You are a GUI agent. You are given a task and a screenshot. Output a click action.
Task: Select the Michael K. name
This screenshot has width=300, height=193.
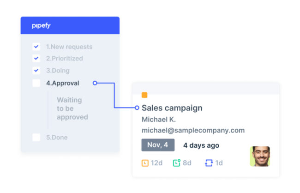pyautogui.click(x=159, y=120)
